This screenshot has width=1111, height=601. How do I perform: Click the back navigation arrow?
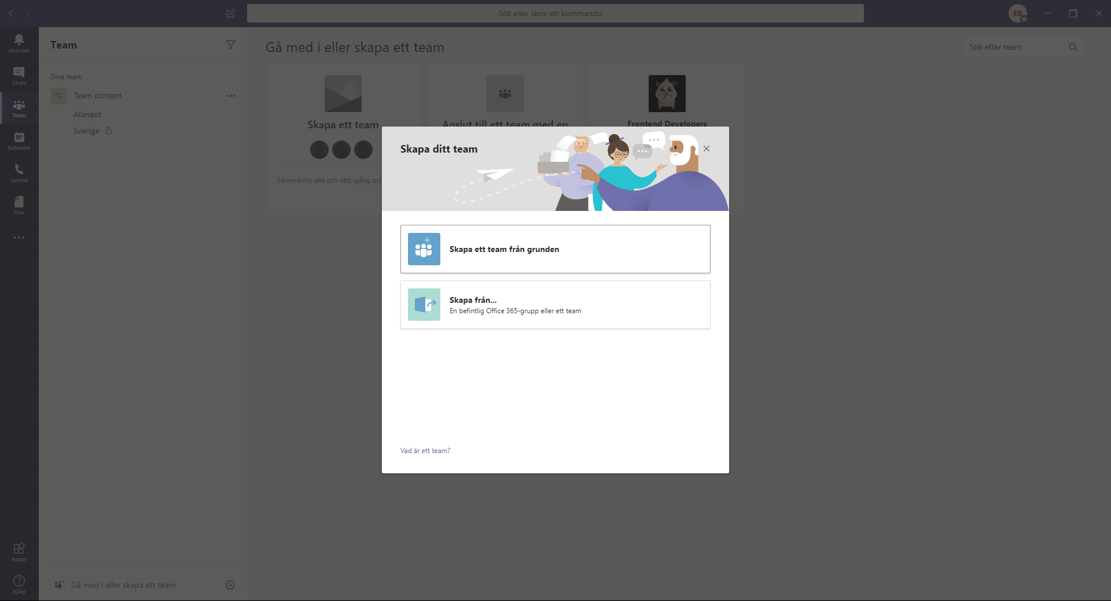10,13
